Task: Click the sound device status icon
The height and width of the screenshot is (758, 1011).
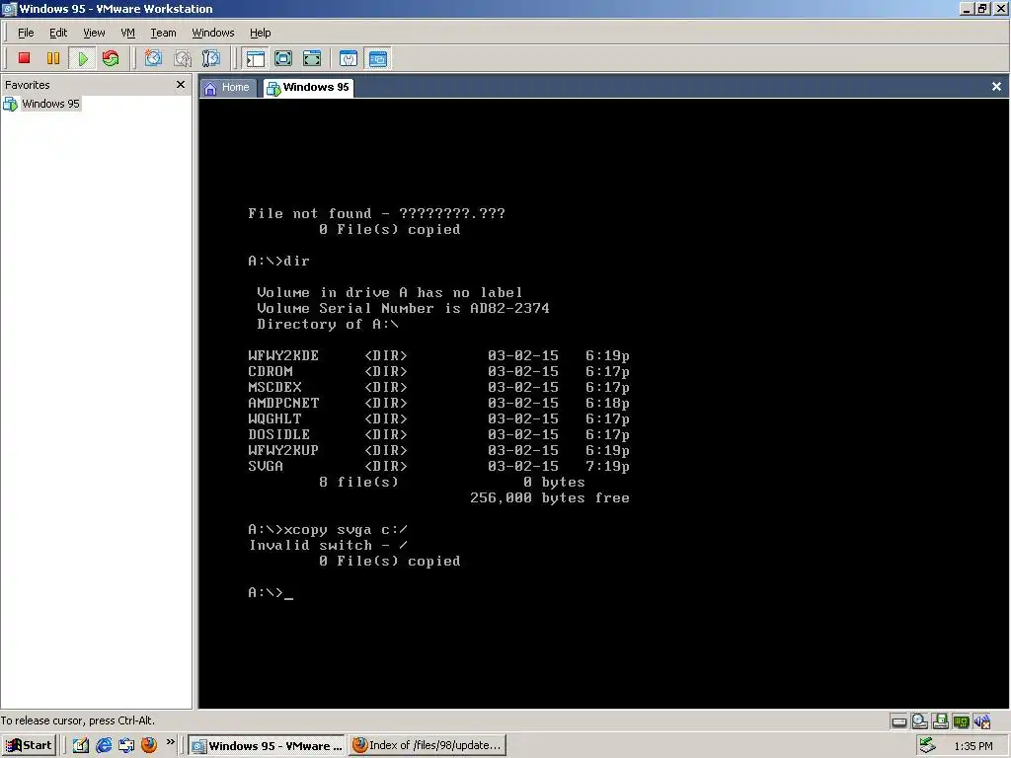Action: click(x=982, y=721)
